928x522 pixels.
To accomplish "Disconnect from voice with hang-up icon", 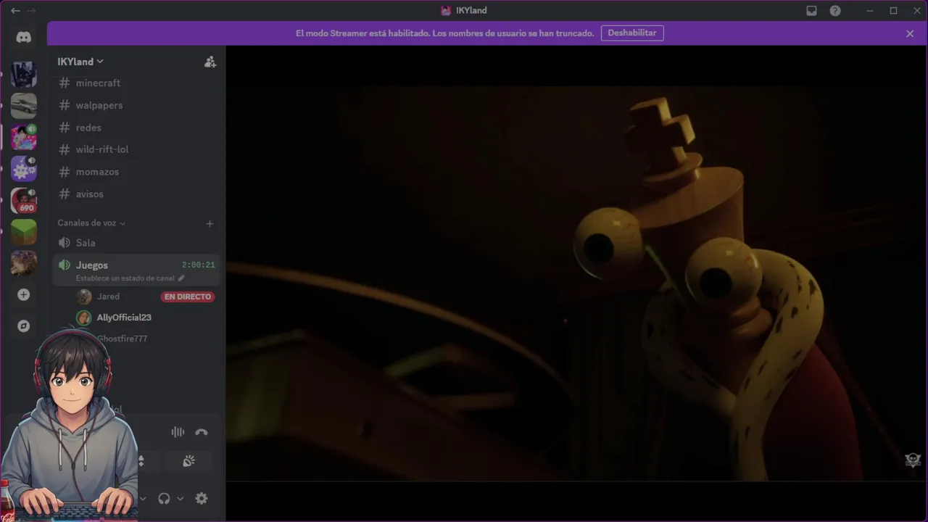I will 202,432.
